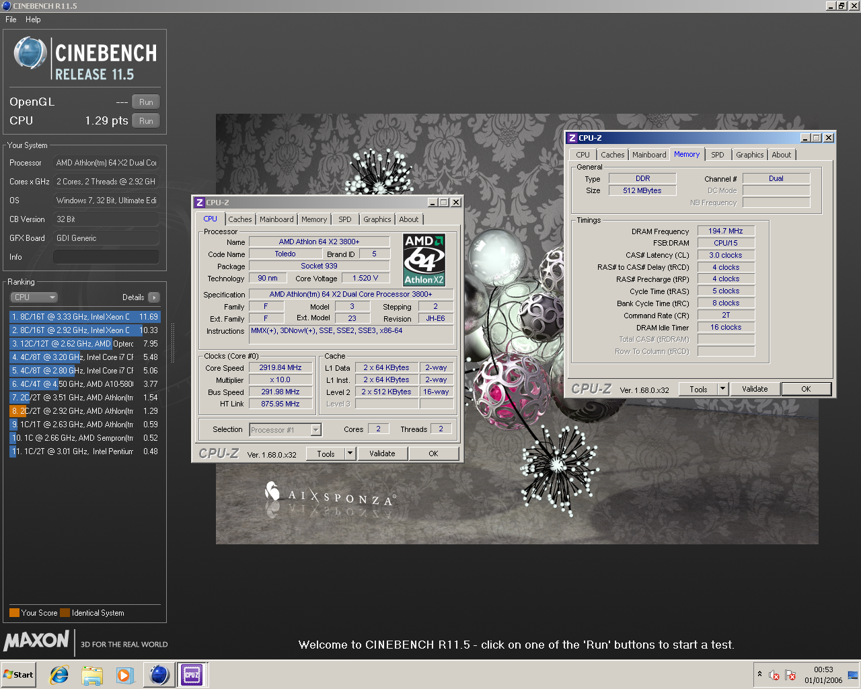Open the ranking CPU dropdown
The height and width of the screenshot is (689, 861).
pos(34,297)
